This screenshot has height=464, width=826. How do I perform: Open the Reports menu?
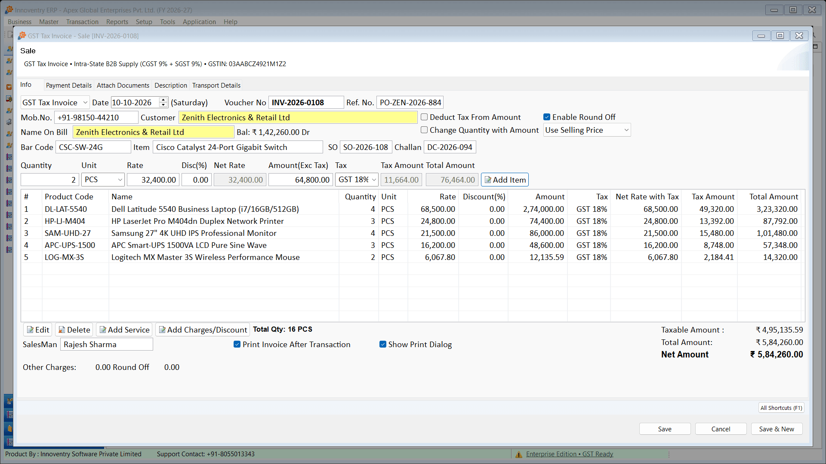(117, 22)
